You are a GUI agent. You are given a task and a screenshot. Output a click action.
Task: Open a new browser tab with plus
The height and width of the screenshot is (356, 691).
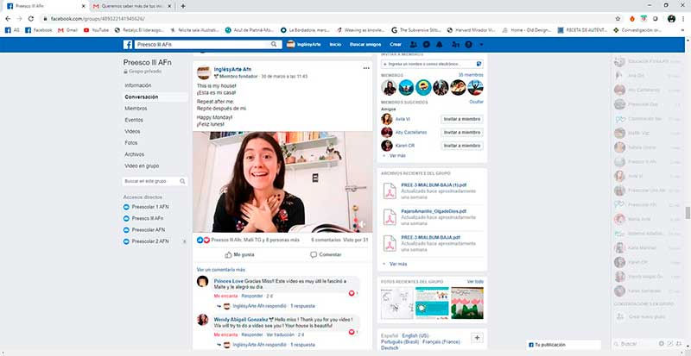point(183,6)
